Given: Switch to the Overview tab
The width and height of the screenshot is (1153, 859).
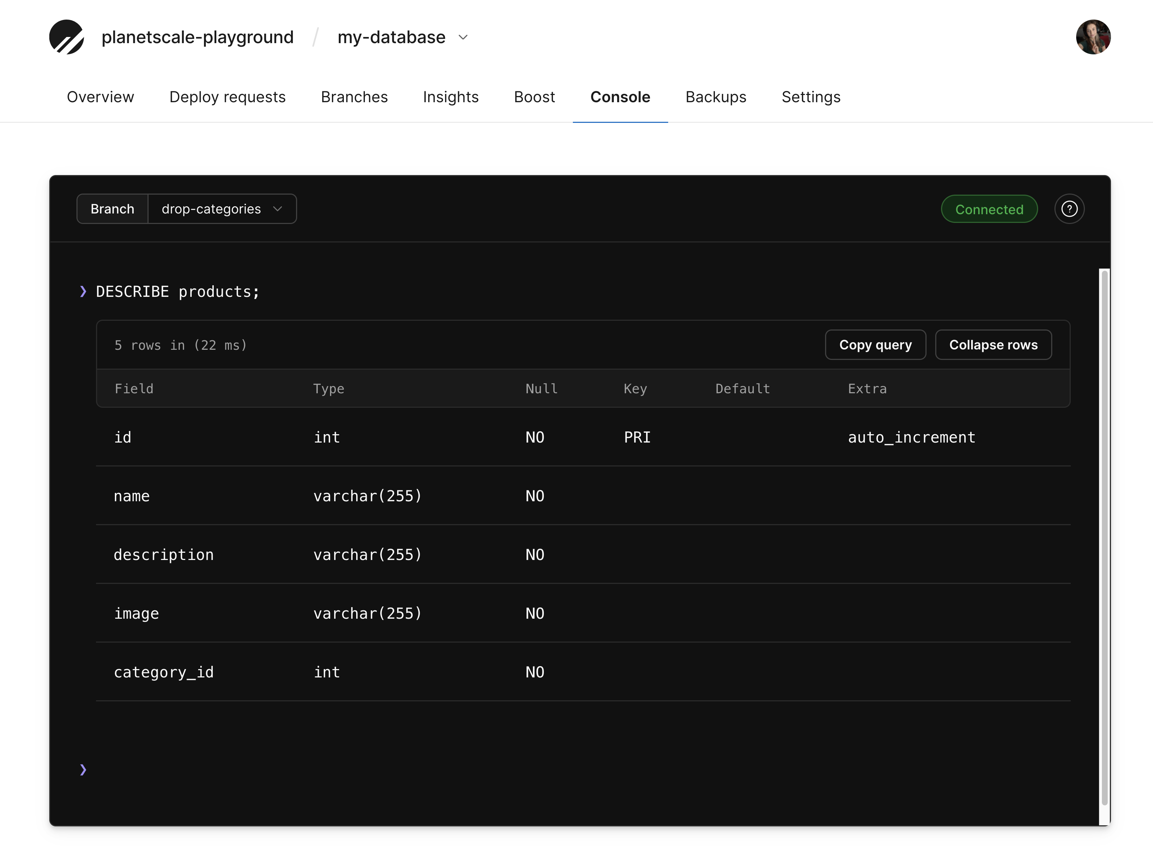Looking at the screenshot, I should point(100,97).
